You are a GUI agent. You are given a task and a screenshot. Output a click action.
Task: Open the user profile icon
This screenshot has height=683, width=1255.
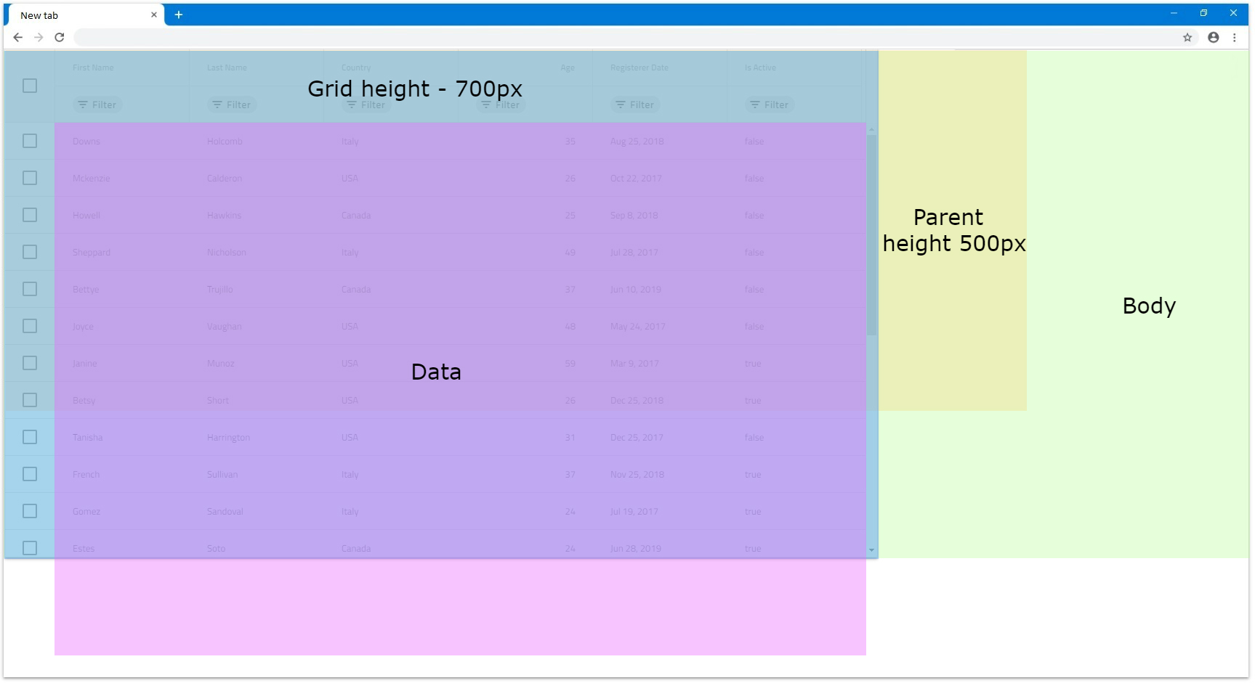tap(1213, 37)
